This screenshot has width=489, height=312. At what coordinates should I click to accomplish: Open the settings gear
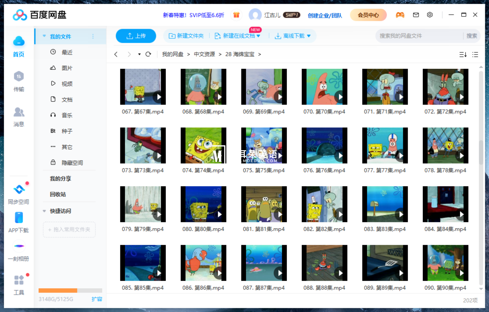pyautogui.click(x=430, y=15)
